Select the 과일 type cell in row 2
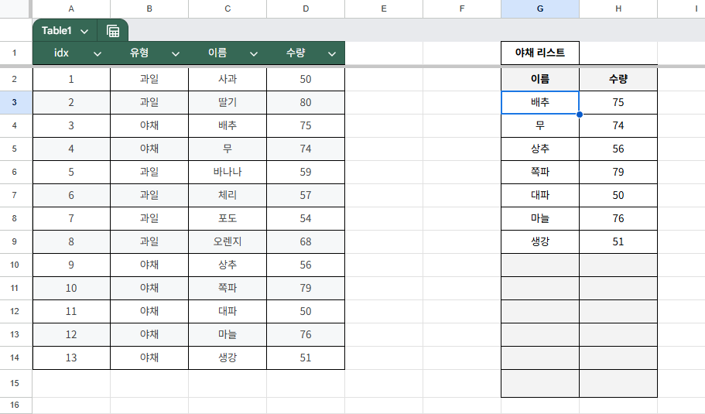Viewport: 705px width, 414px height. tap(149, 79)
